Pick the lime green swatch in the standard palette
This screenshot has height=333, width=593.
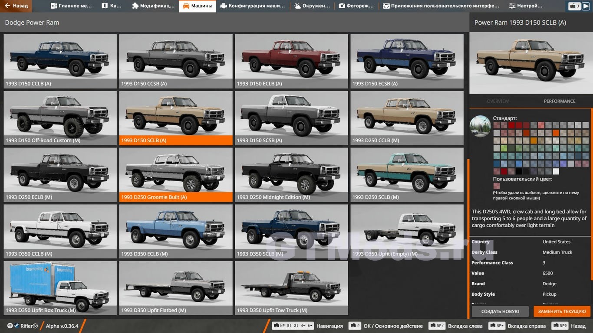(x=504, y=148)
